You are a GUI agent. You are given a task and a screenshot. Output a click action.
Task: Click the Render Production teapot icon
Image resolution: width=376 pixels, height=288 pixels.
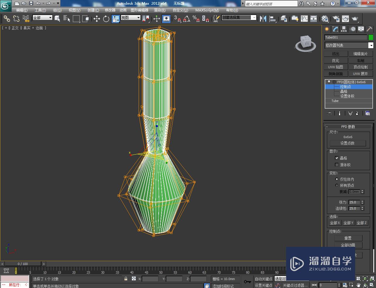(355, 19)
